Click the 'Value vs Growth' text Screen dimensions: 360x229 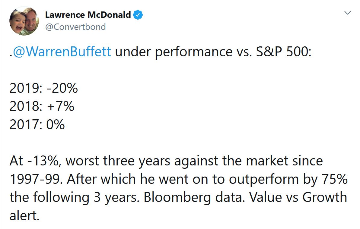click(298, 197)
